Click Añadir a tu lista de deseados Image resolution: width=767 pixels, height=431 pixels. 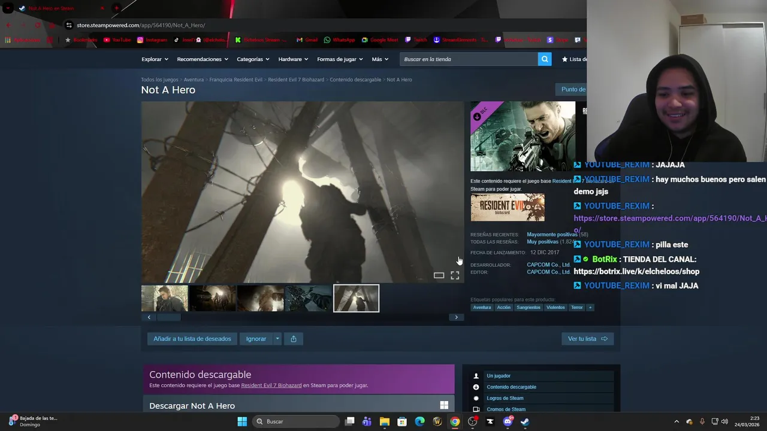[192, 339]
